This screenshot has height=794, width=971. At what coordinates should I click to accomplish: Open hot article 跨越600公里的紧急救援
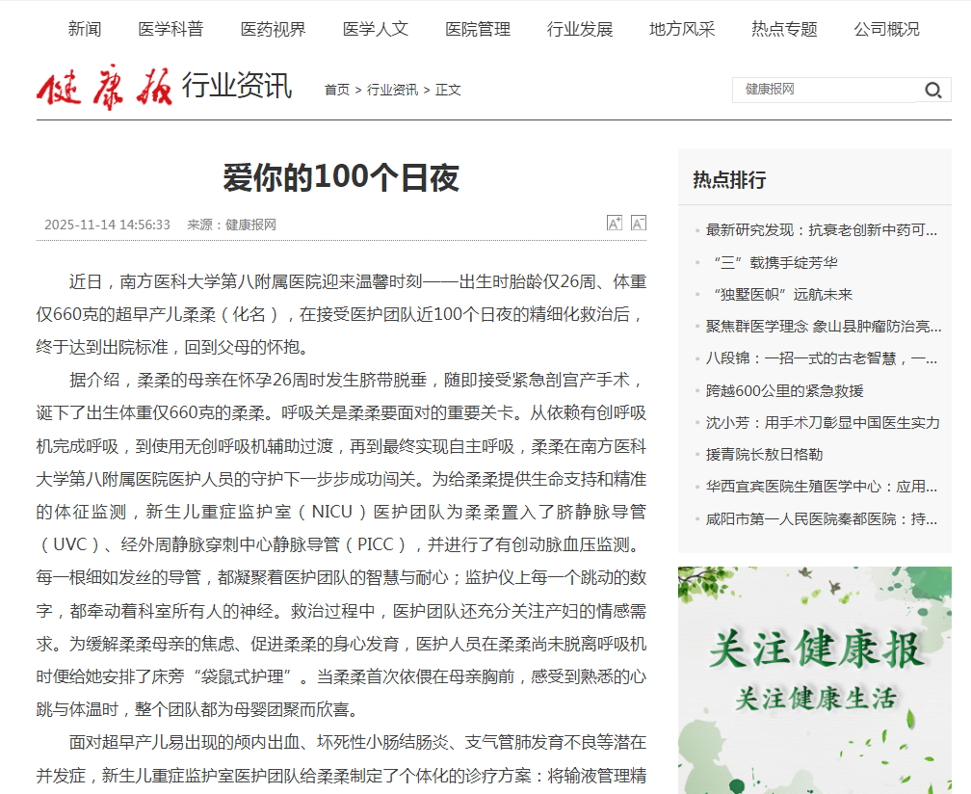pos(784,391)
